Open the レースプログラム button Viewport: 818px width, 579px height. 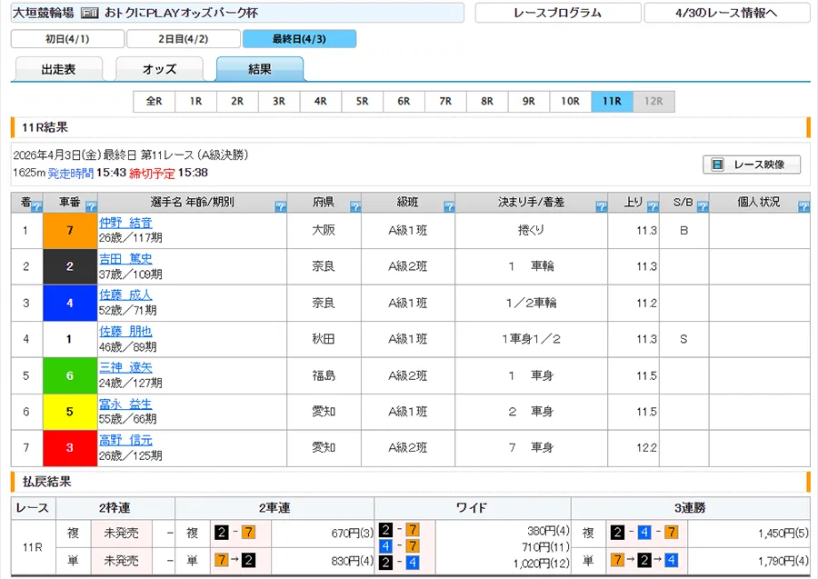coord(557,13)
